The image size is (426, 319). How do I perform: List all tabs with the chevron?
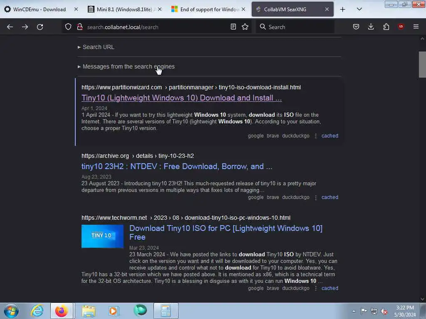(x=359, y=10)
